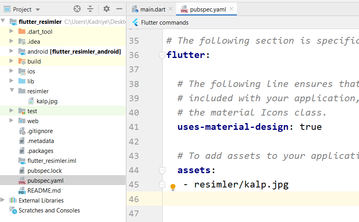Expand the android folder in tree
Screen dimensions: 359x222
click(x=11, y=52)
